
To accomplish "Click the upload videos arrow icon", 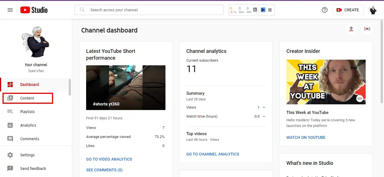I will 351,29.
